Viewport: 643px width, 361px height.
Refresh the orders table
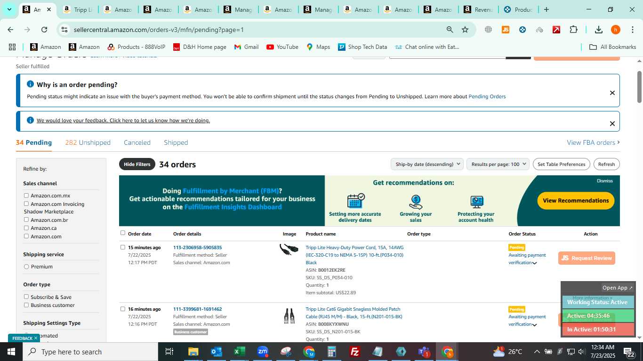(x=606, y=164)
